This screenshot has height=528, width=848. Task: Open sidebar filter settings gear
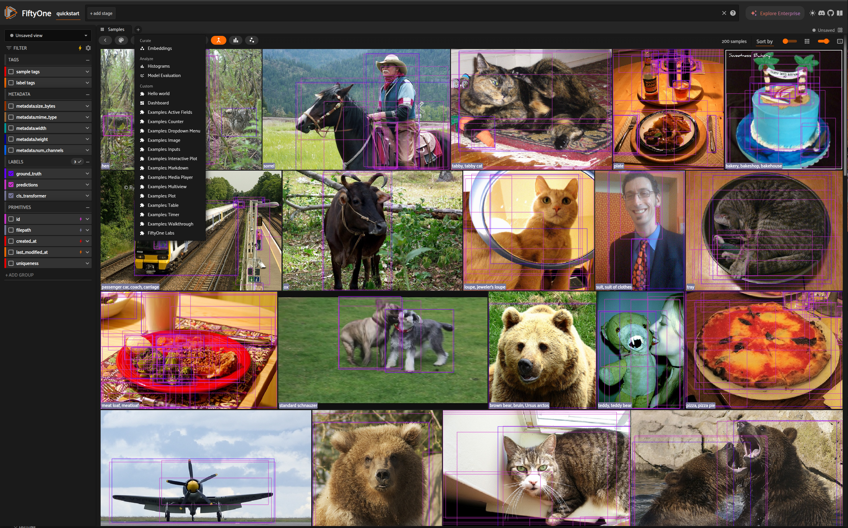(x=88, y=48)
